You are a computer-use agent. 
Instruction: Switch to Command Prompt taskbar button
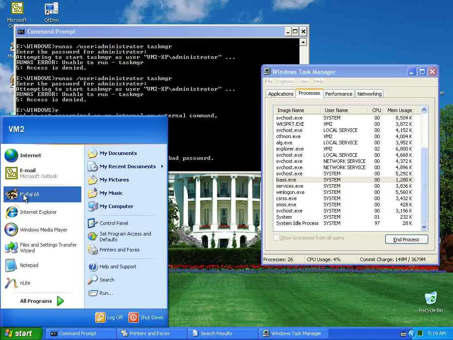[81, 333]
